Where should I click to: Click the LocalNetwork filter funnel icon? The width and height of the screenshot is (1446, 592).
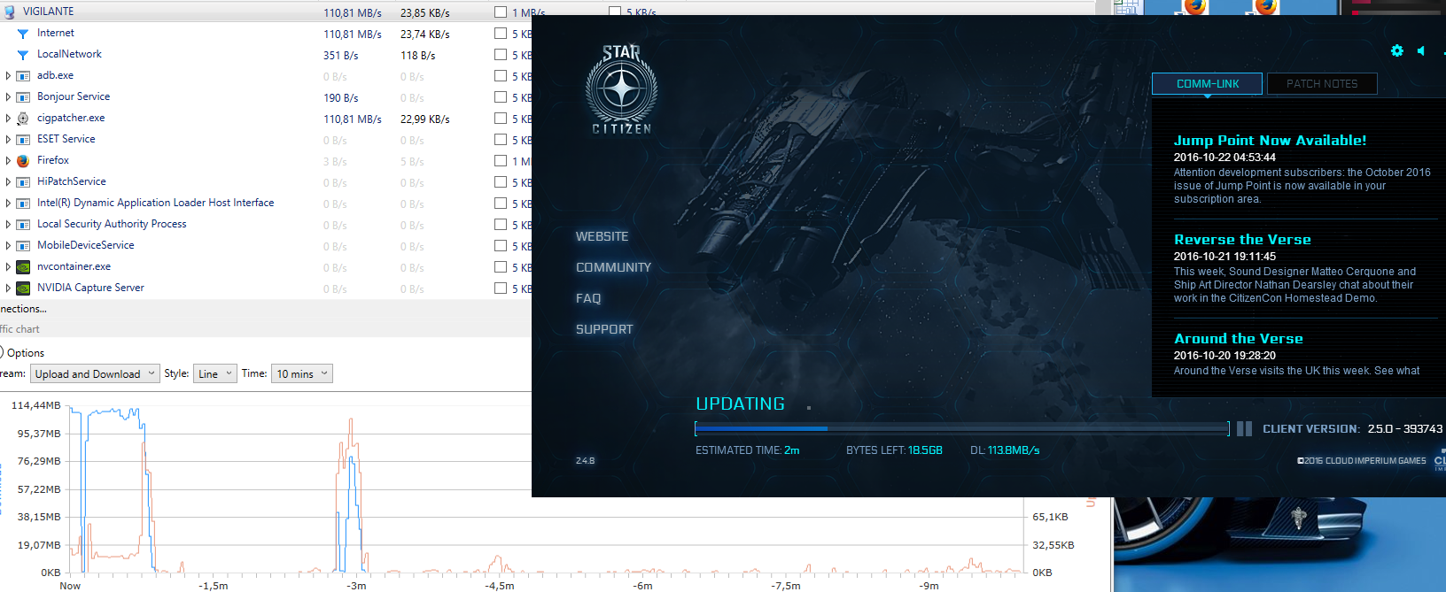23,55
